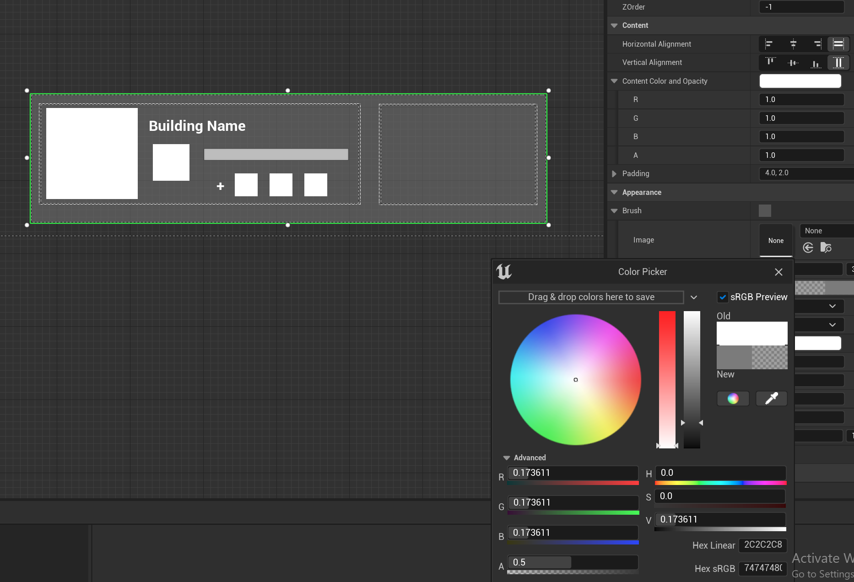Collapse the Content category
Image resolution: width=854 pixels, height=582 pixels.
click(x=614, y=26)
